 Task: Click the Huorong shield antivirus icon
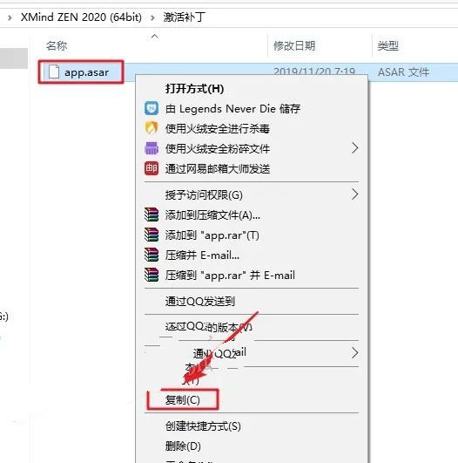pyautogui.click(x=152, y=128)
